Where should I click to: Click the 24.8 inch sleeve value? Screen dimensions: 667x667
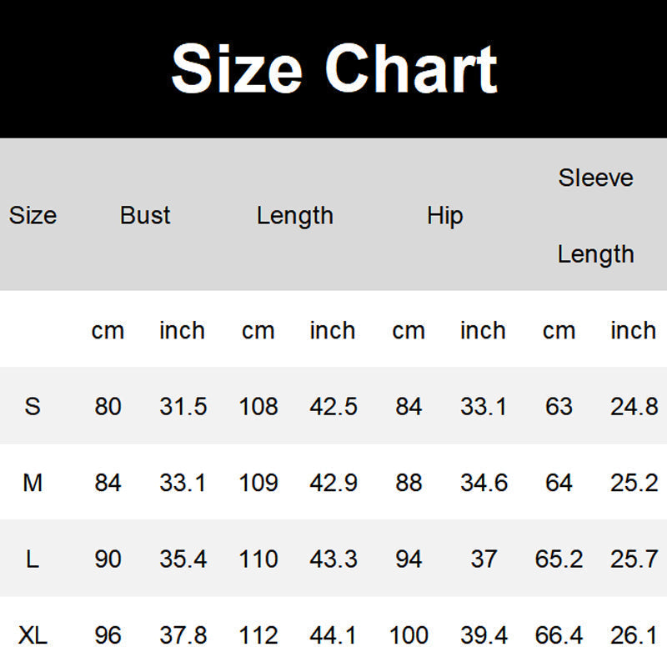click(634, 406)
